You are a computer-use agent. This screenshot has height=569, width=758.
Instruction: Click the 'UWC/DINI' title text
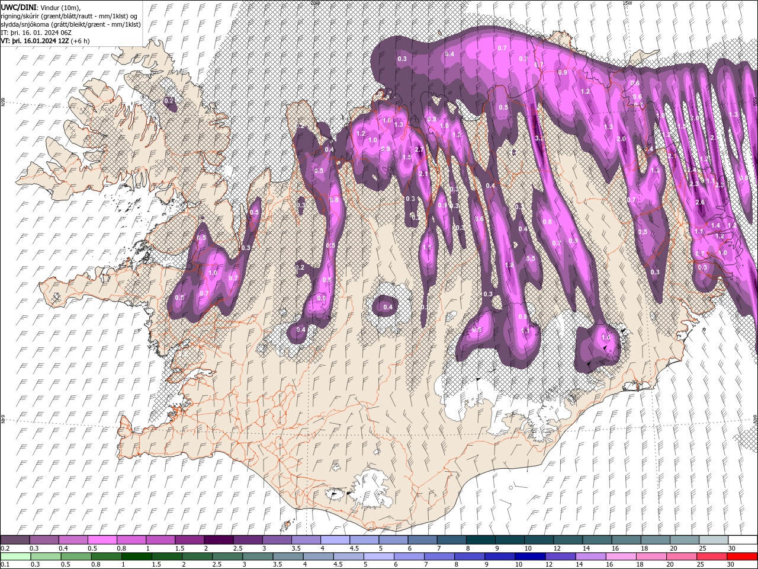[x=19, y=7]
